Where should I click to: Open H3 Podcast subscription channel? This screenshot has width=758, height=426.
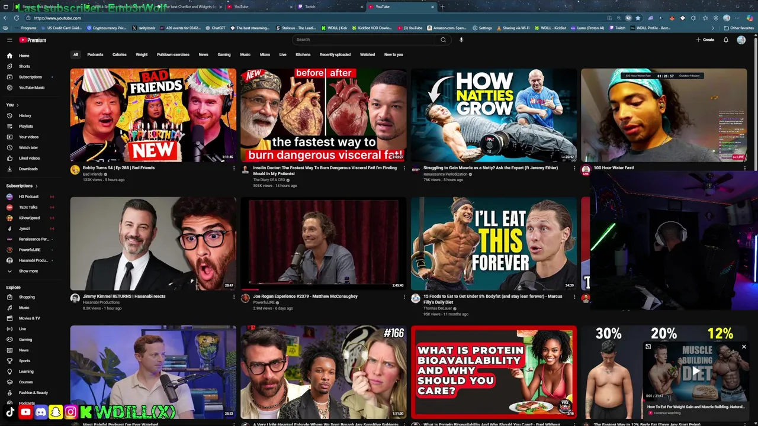click(28, 196)
